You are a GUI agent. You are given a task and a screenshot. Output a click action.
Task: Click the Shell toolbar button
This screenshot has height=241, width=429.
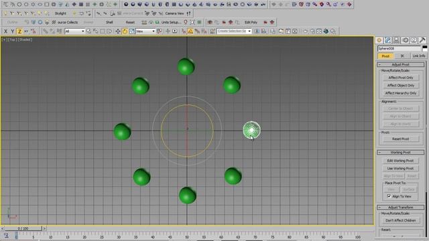point(109,22)
